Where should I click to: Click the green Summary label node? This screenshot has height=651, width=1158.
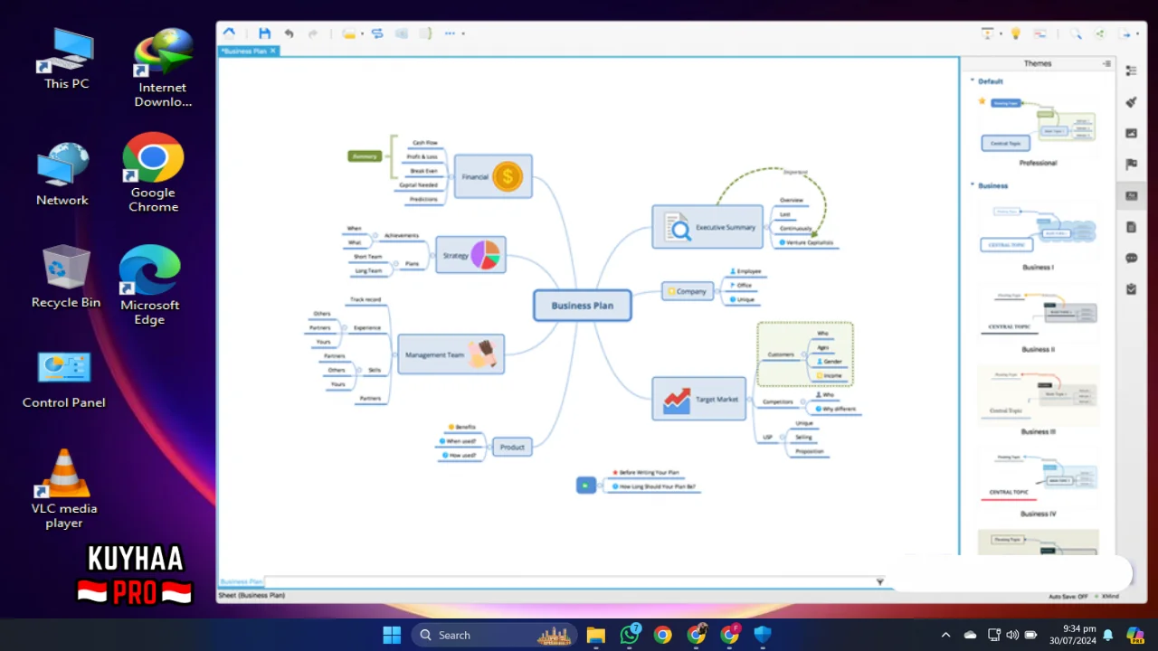click(365, 156)
